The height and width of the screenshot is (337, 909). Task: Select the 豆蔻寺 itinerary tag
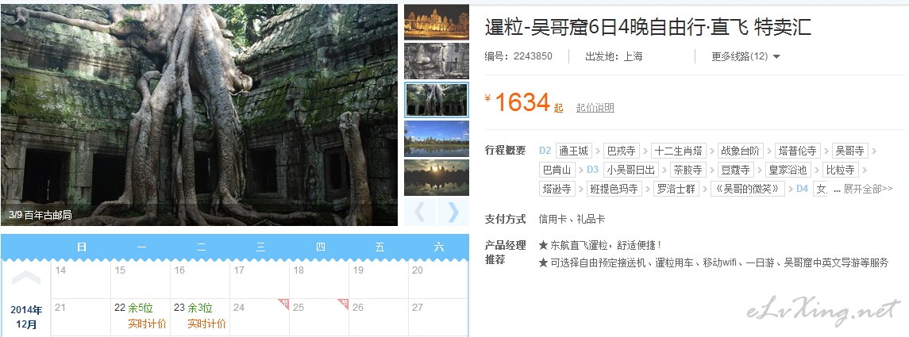(x=735, y=170)
